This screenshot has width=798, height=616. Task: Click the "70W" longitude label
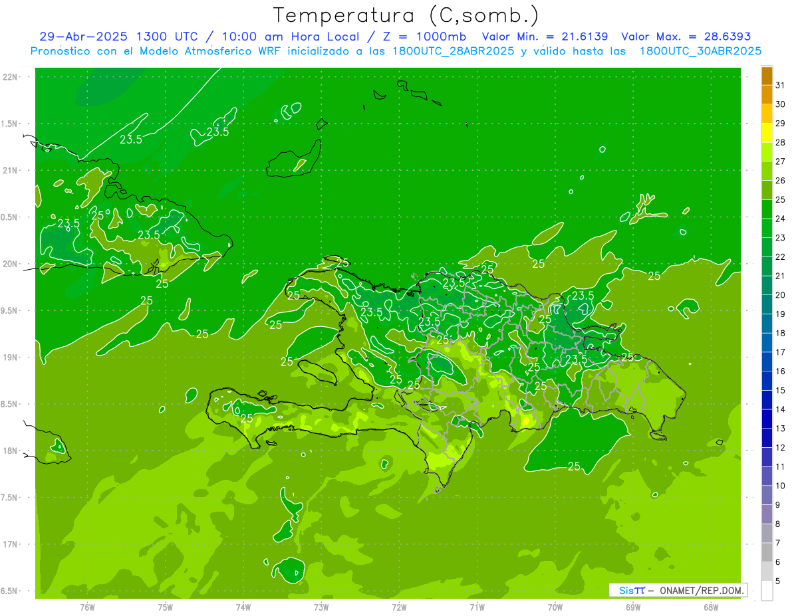click(555, 607)
